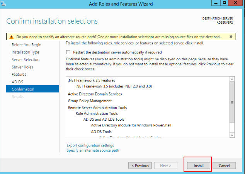Go to AD DS step
This screenshot has height=174, width=245.
tap(17, 82)
